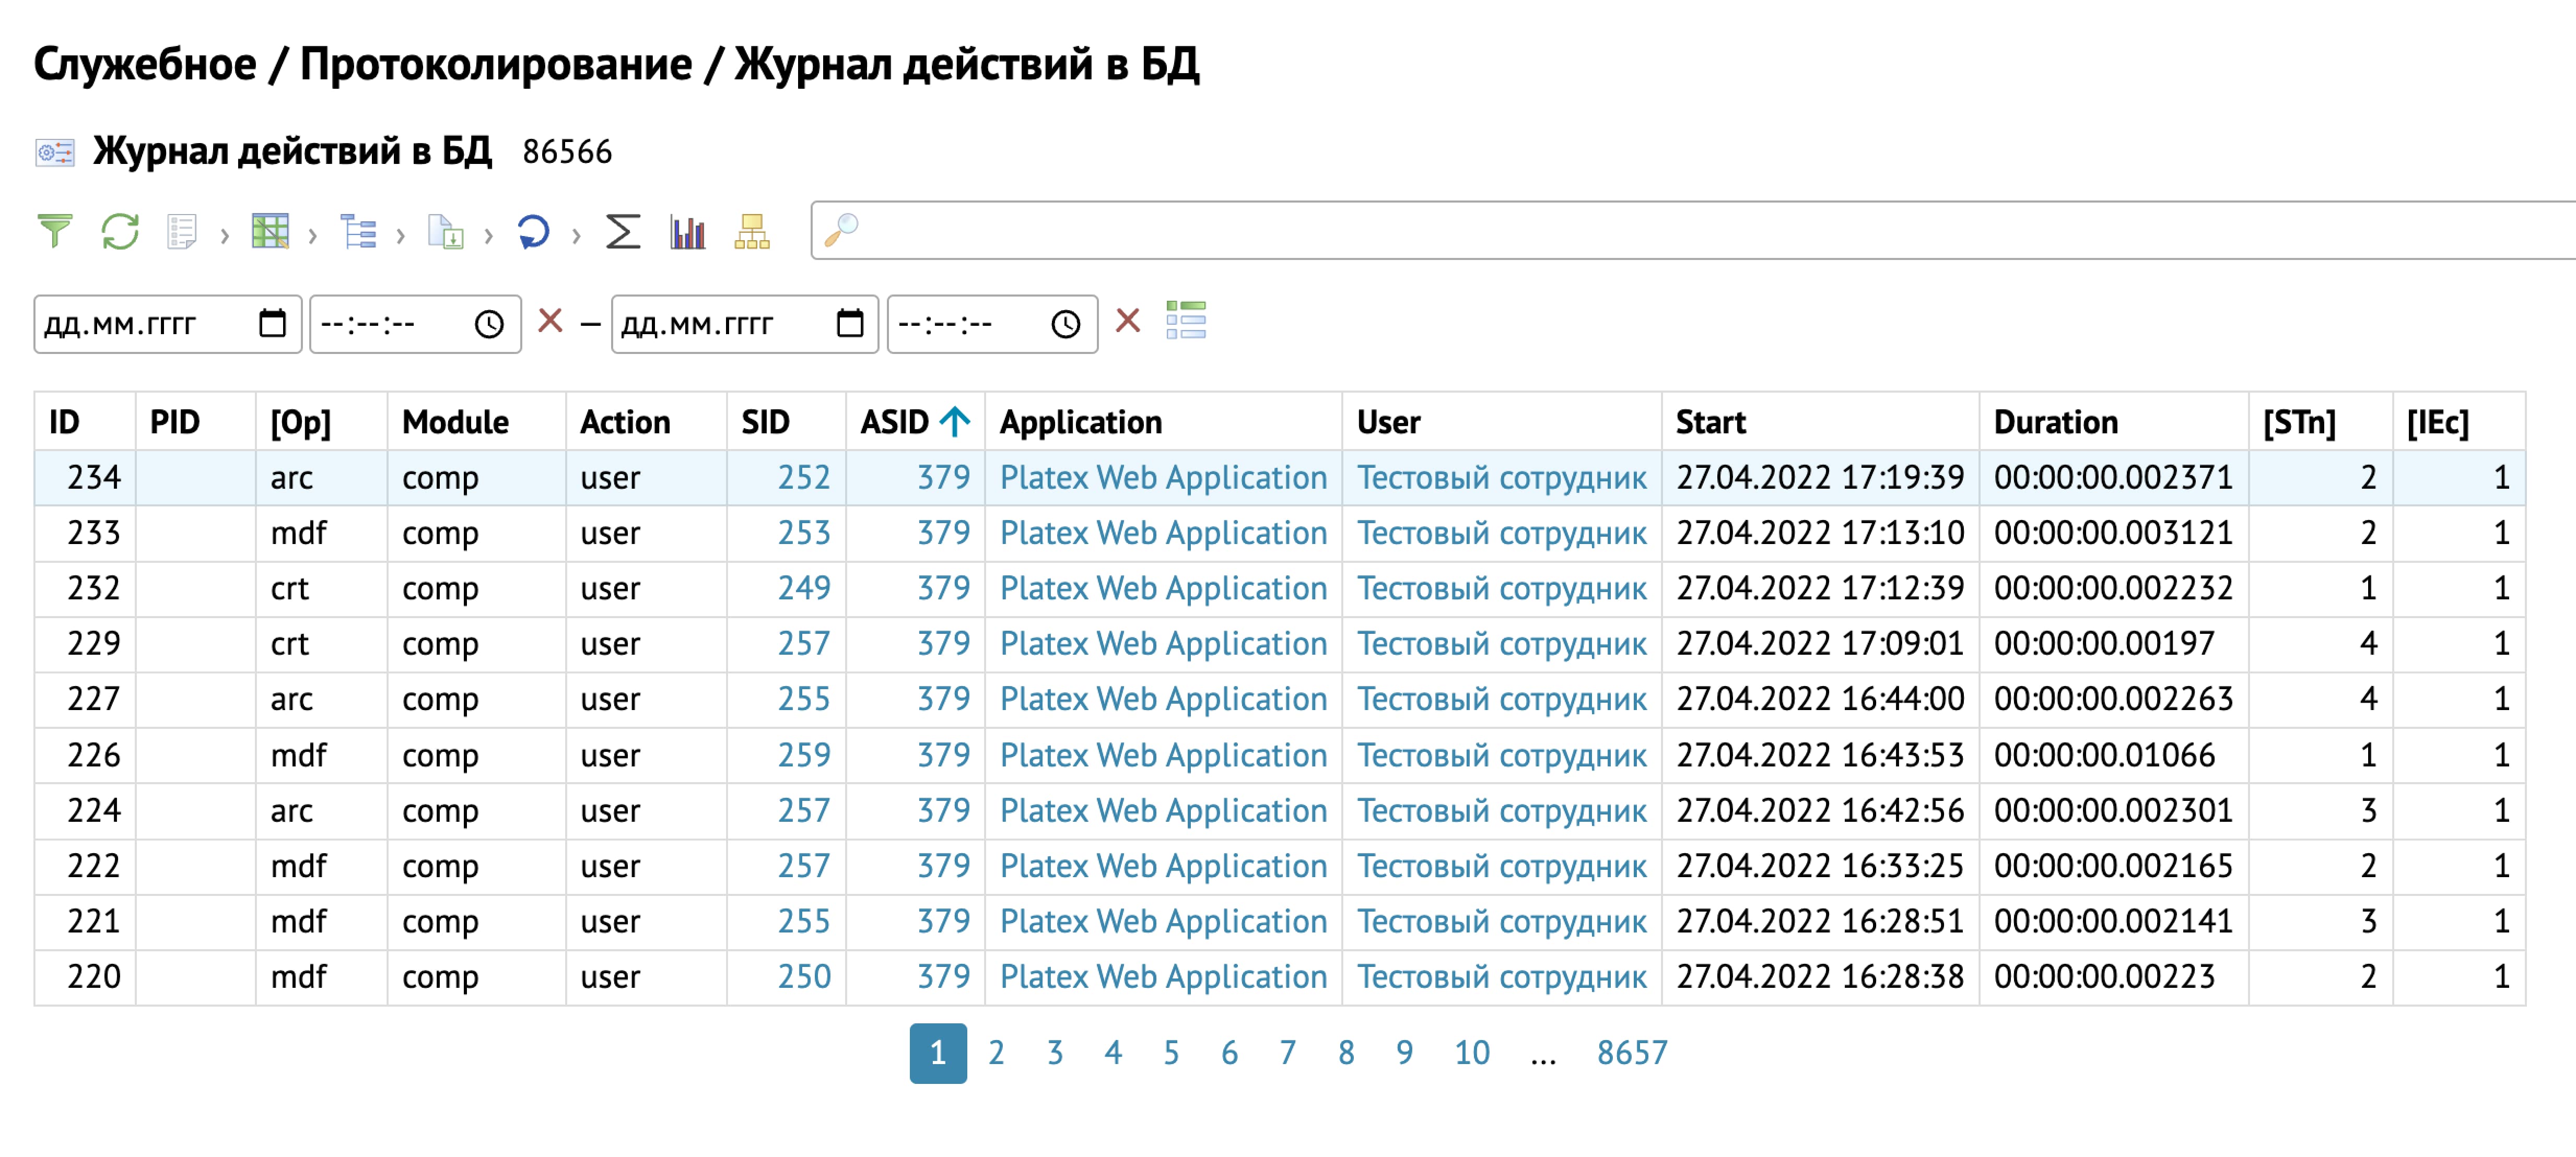Screen dimensions: 2576x1157
Task: Open Platex Web Application link in row 227
Action: pyautogui.click(x=1164, y=699)
